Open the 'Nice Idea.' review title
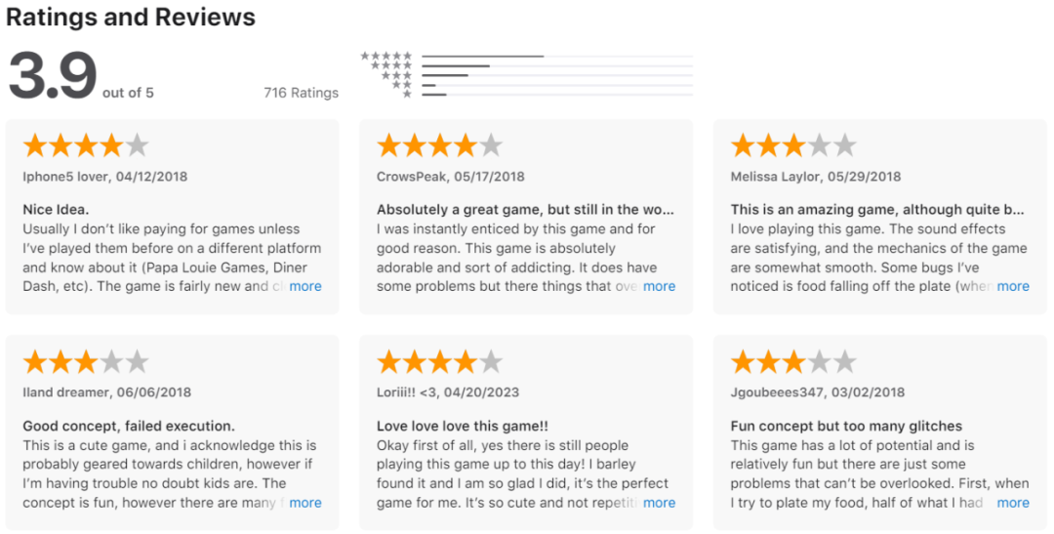Viewport: 1054px width, 534px height. pyautogui.click(x=56, y=209)
